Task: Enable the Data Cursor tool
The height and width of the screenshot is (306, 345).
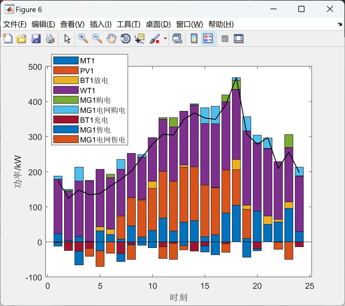Action: 140,38
